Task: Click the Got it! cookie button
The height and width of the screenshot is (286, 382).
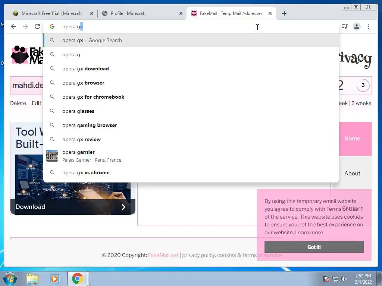Action: (x=314, y=247)
